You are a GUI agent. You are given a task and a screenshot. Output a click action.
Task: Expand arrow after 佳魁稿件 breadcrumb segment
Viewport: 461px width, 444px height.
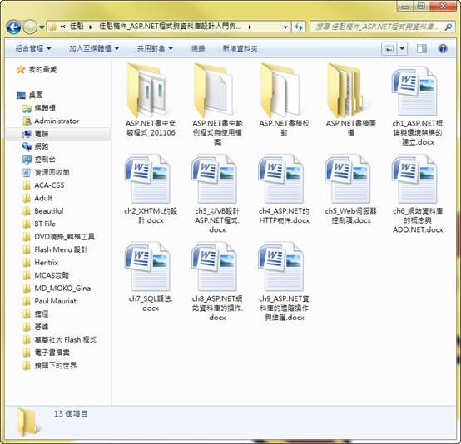[x=250, y=27]
